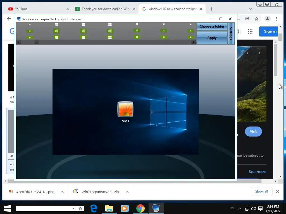The width and height of the screenshot is (286, 214).
Task: Select leftmost green thumbnail in middle row
Action: point(30,31)
